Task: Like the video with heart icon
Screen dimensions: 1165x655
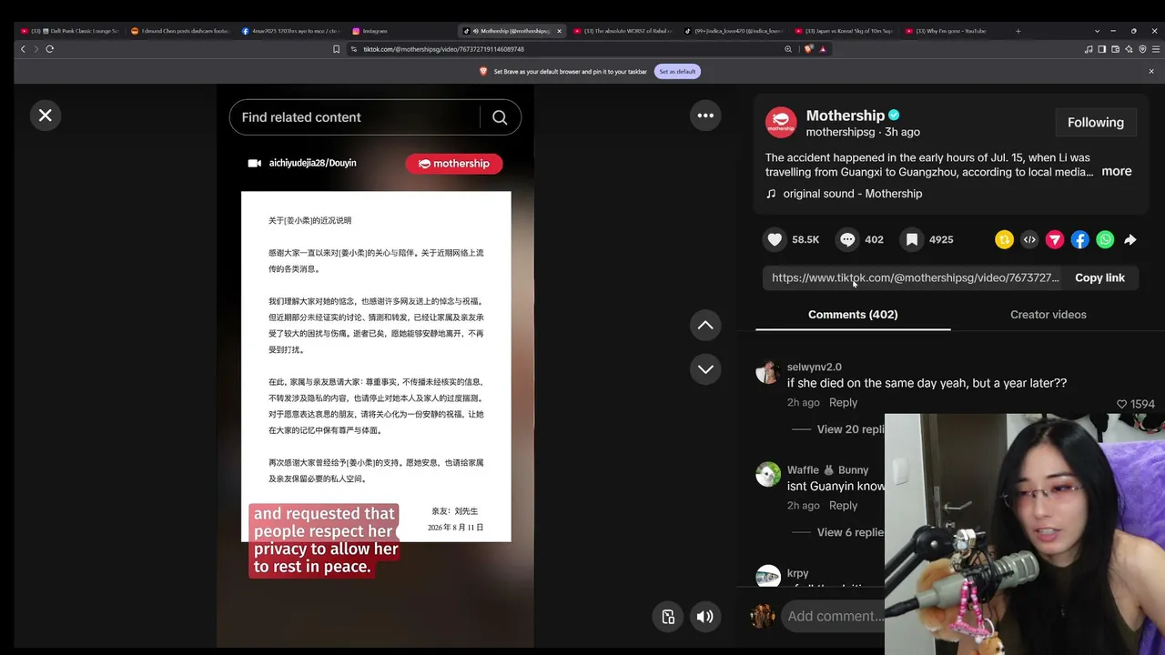Action: coord(775,239)
